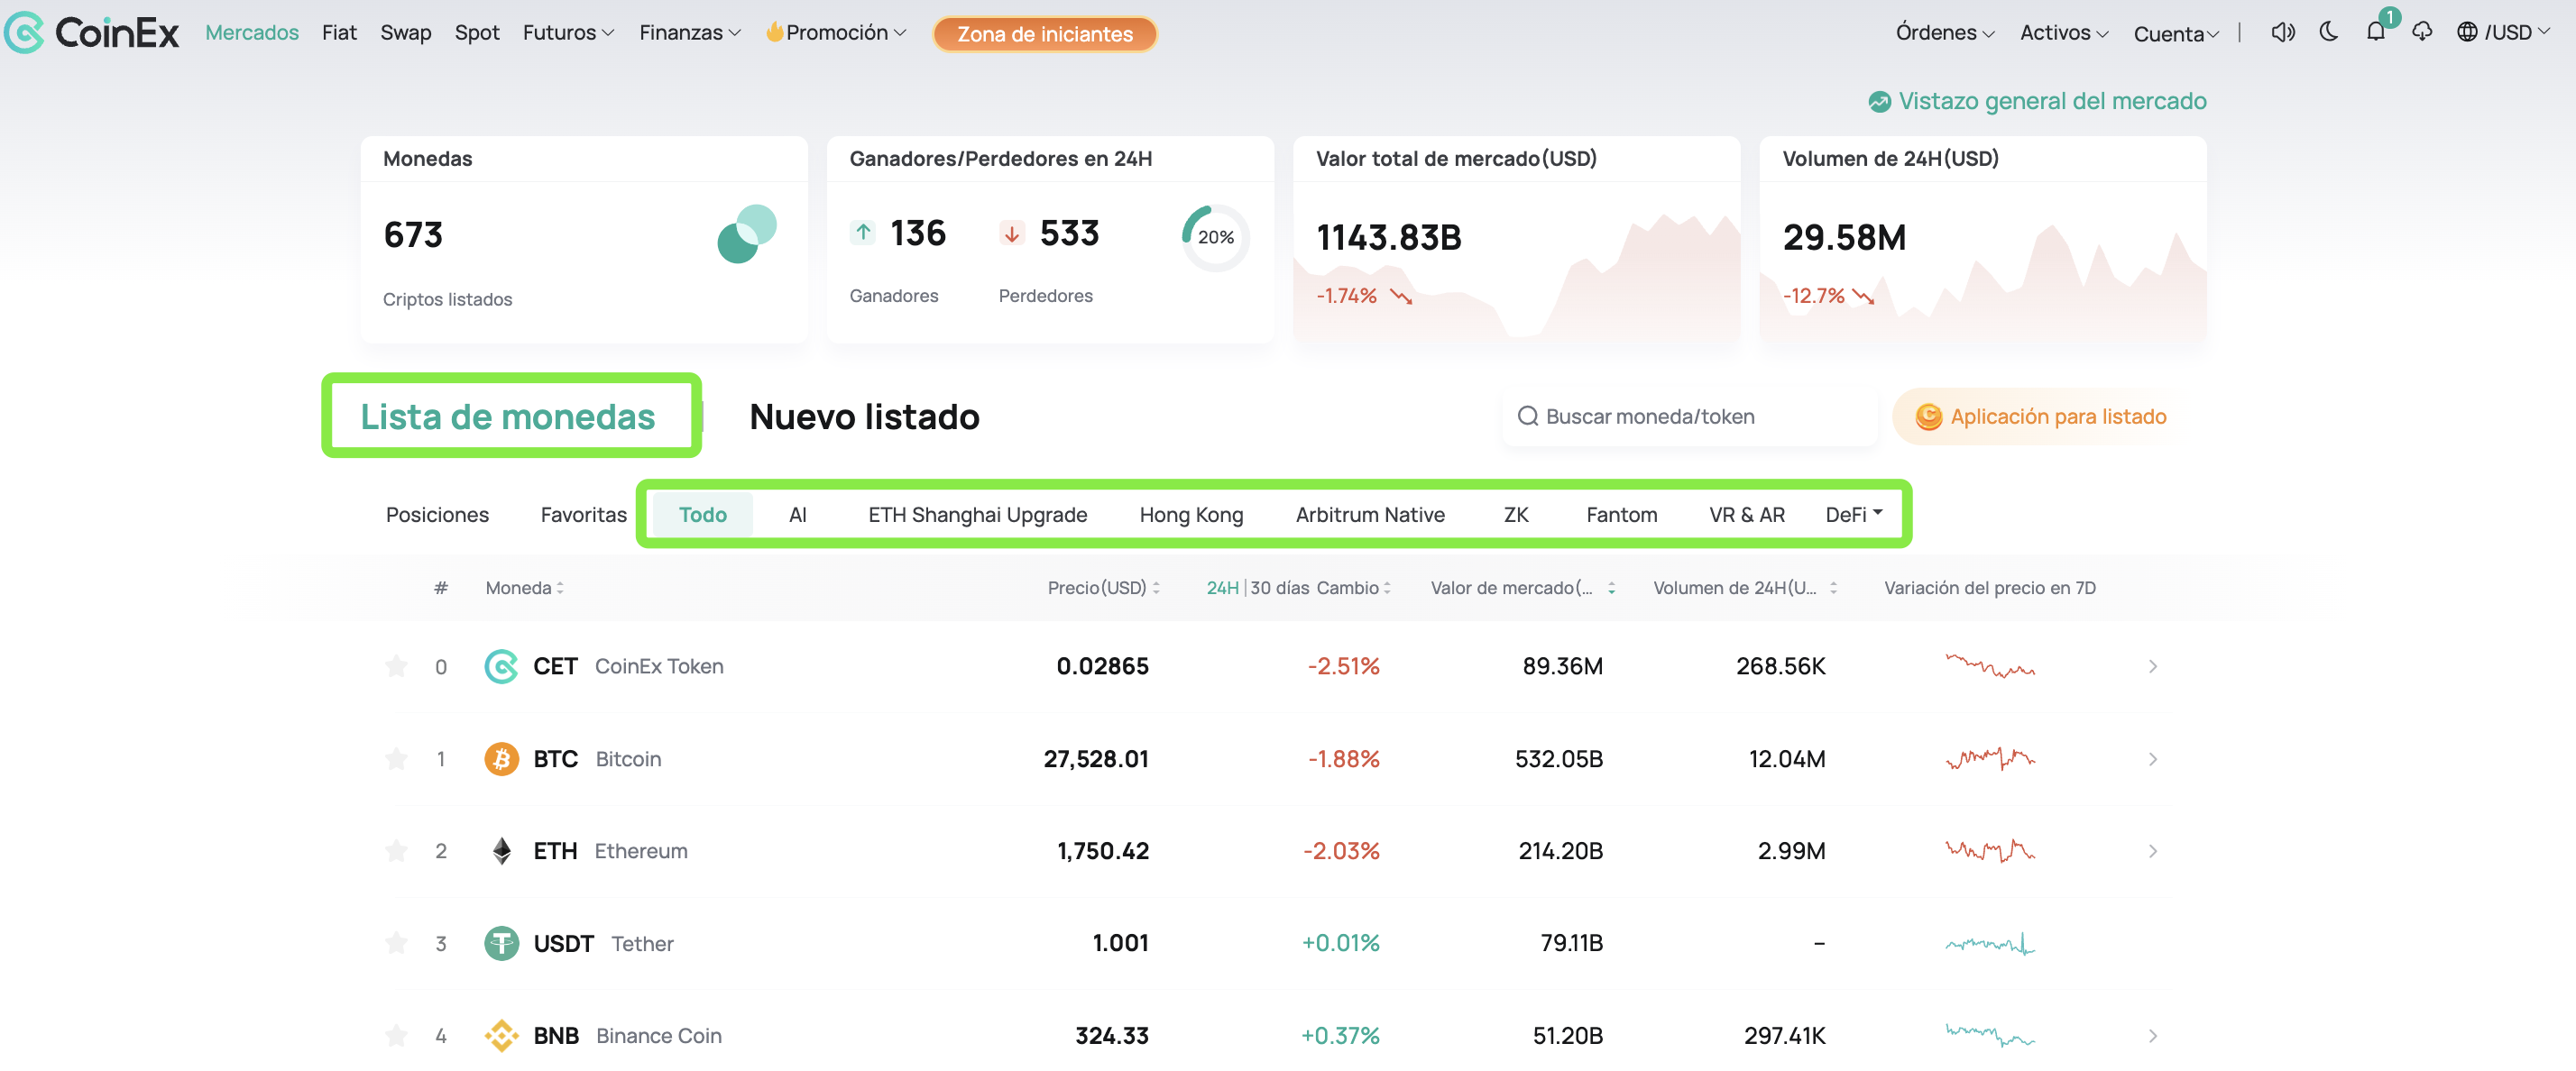Click the globe language icon
Image resolution: width=2576 pixels, height=1071 pixels.
[x=2467, y=32]
